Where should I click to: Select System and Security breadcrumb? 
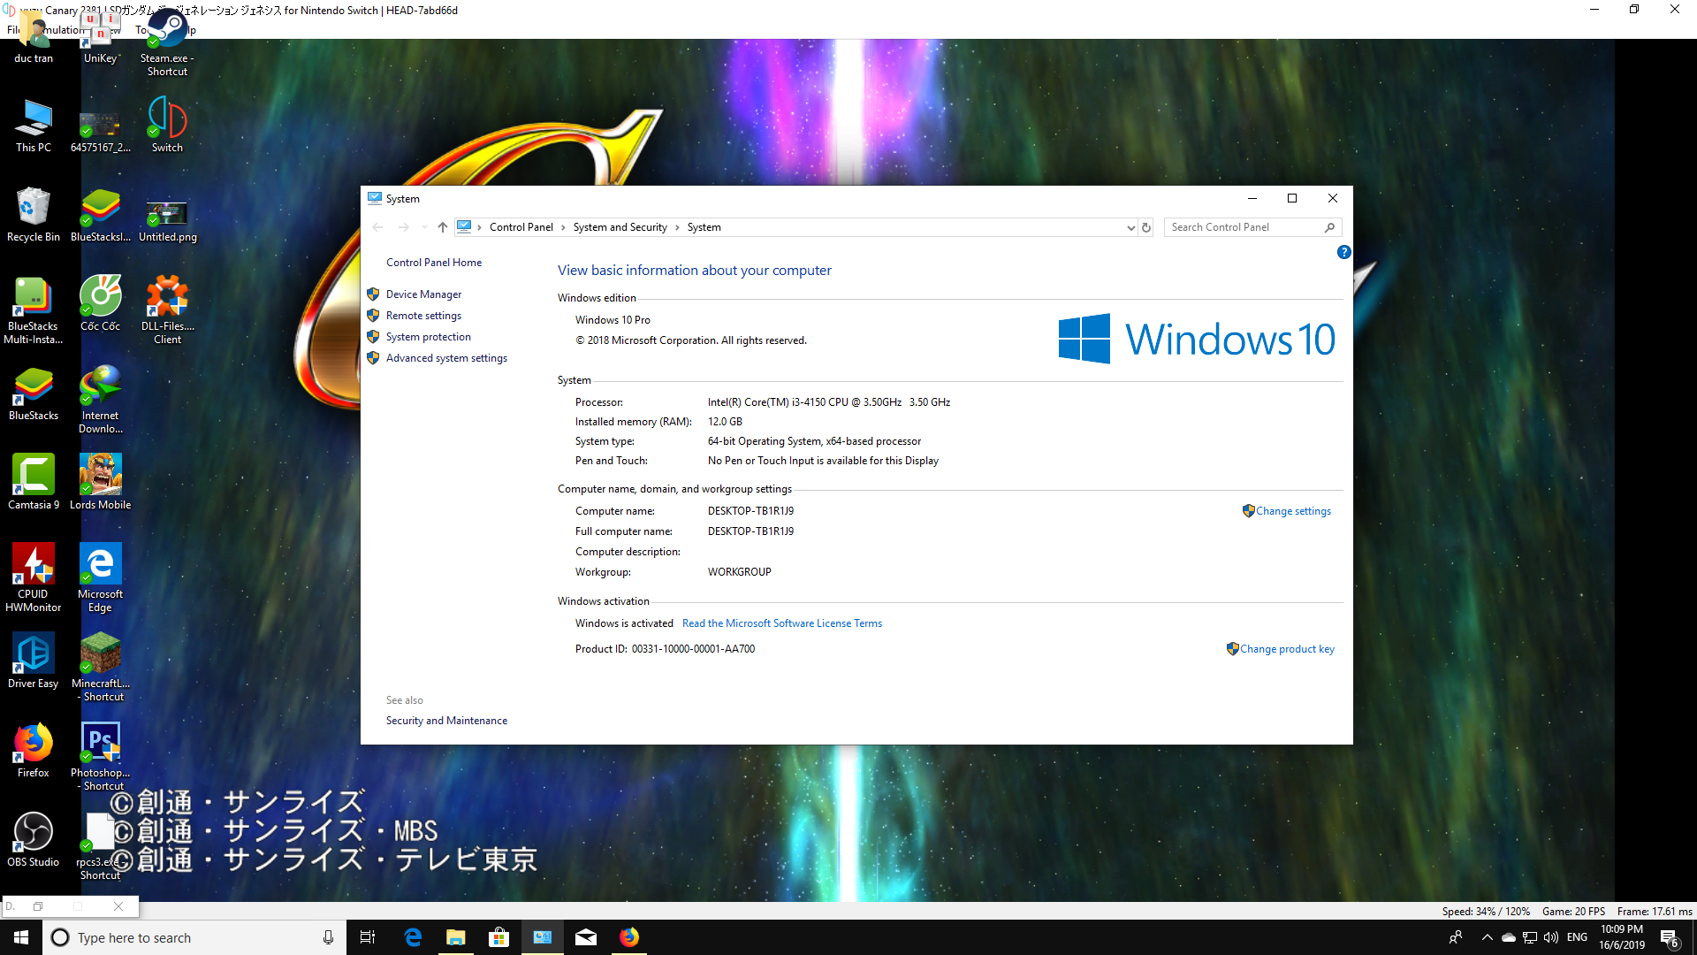pyautogui.click(x=620, y=227)
